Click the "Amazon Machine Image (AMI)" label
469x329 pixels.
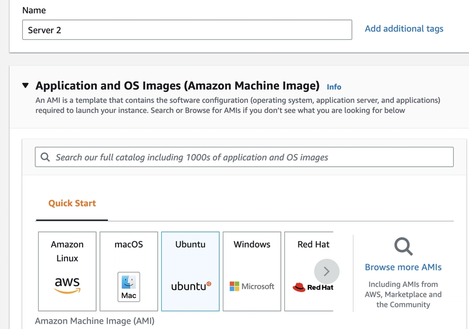(x=94, y=321)
